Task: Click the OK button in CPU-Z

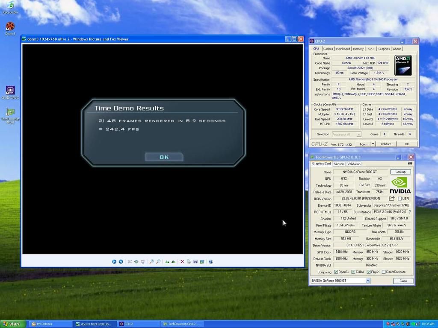Action: point(407,144)
